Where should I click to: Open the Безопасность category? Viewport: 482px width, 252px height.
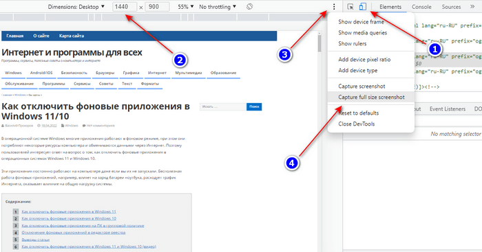click(74, 73)
